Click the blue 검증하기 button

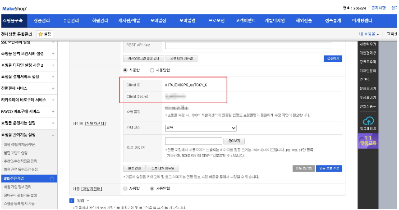333,59
